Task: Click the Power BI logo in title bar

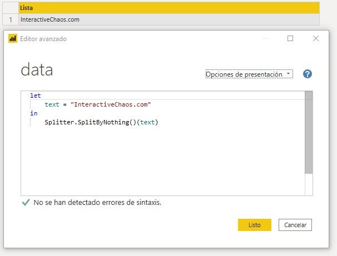Action: click(x=13, y=39)
